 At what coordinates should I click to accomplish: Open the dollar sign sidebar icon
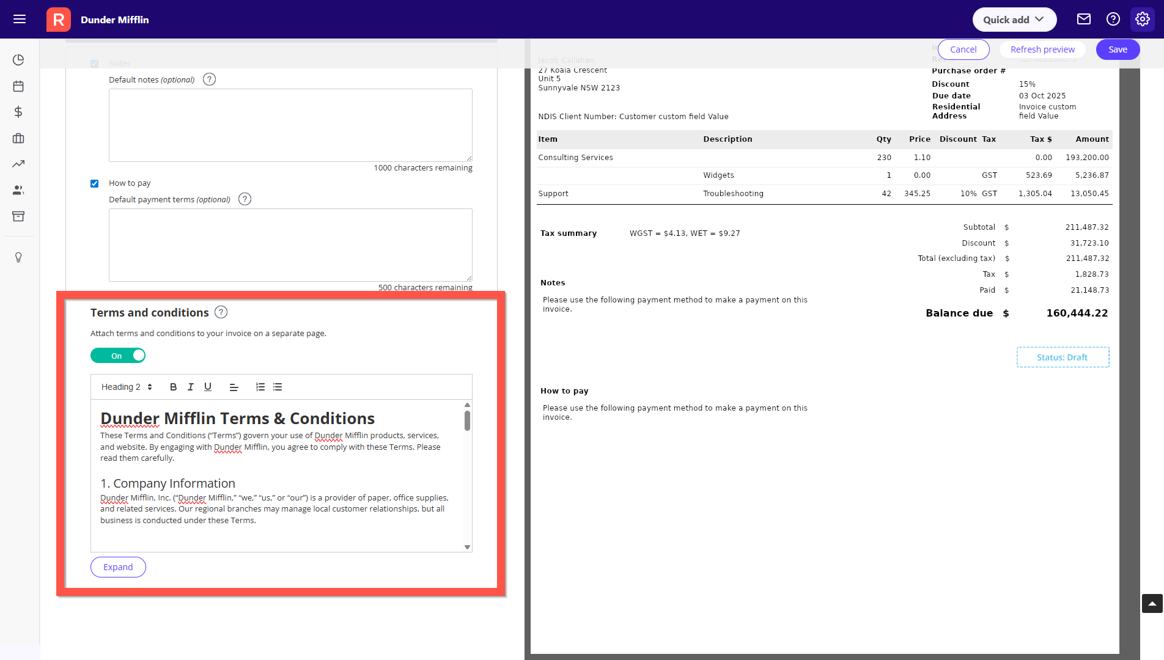tap(18, 112)
